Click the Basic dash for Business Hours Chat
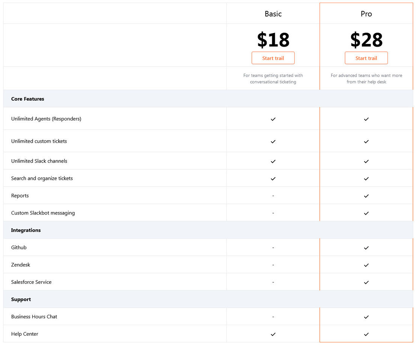 273,316
